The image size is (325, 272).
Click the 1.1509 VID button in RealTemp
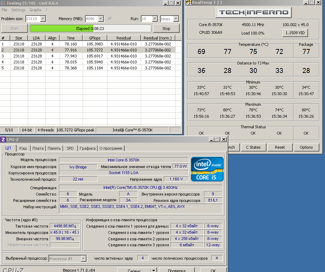tap(295, 33)
